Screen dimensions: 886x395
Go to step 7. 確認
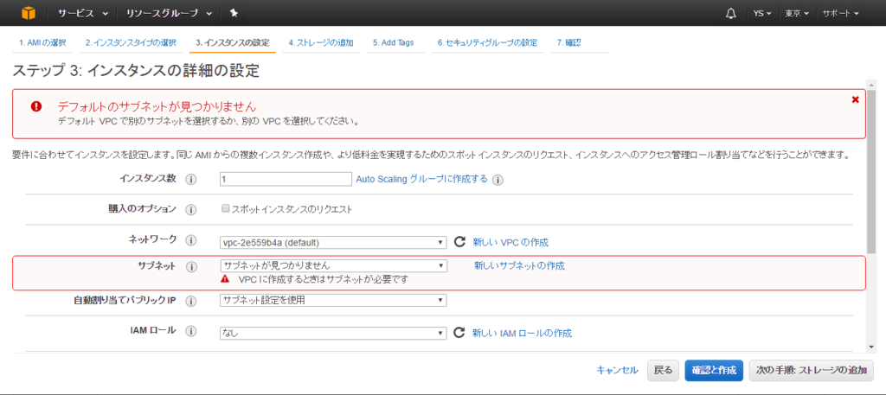pos(569,43)
